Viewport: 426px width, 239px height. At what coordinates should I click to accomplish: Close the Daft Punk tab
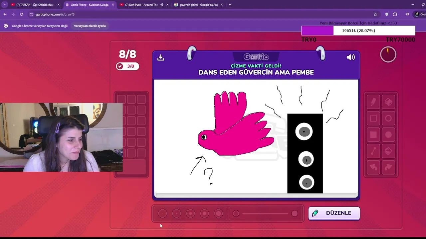click(167, 5)
